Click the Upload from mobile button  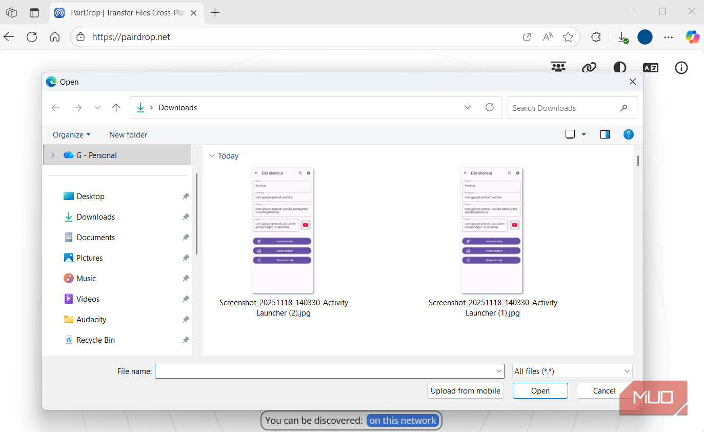tap(466, 391)
